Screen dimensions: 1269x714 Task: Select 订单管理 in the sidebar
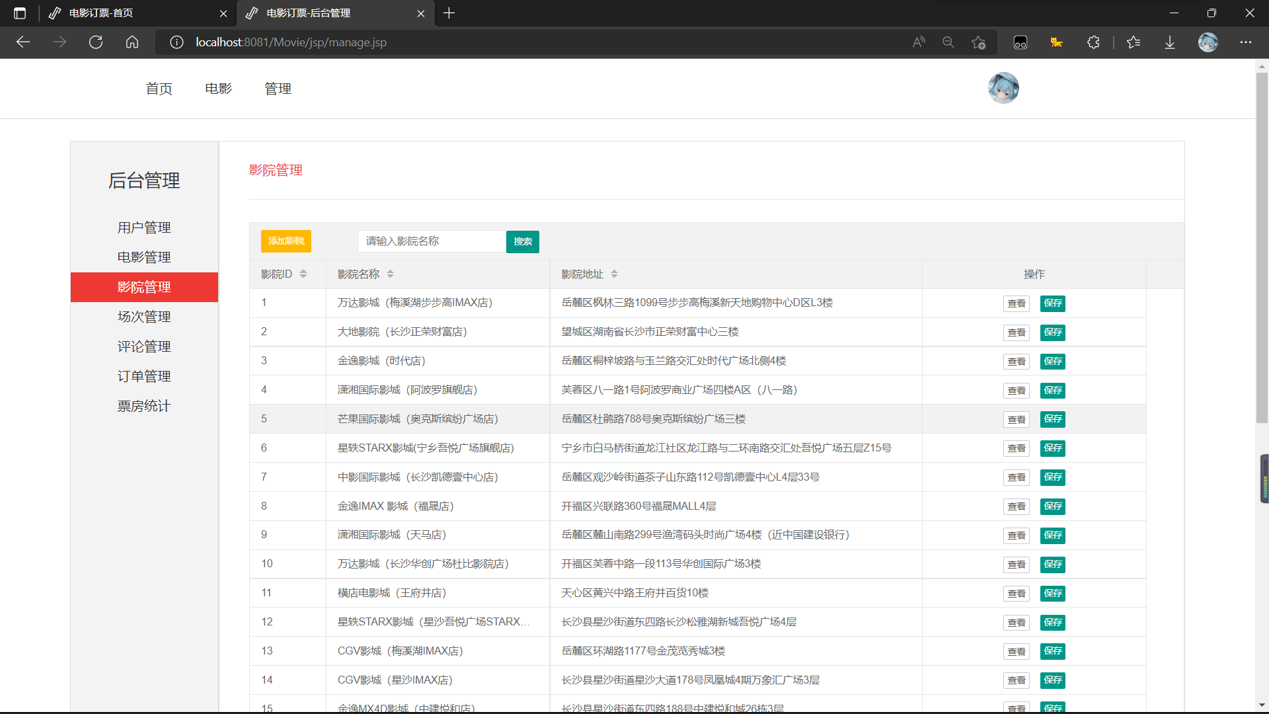click(x=144, y=376)
